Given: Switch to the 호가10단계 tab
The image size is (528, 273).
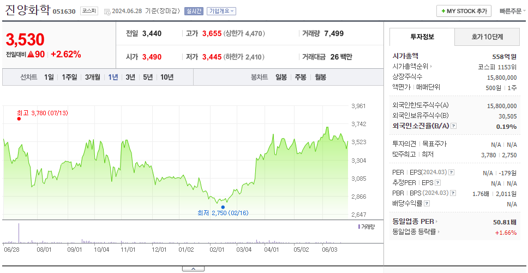Looking at the screenshot, I should pos(487,37).
